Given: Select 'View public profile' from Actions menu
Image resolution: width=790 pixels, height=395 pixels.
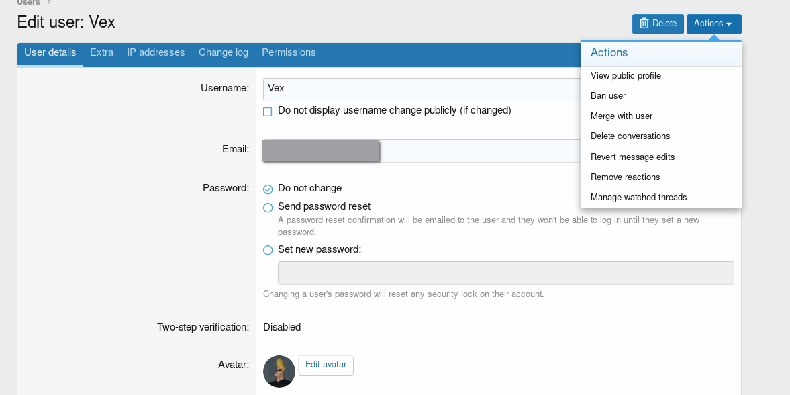Looking at the screenshot, I should click(626, 76).
